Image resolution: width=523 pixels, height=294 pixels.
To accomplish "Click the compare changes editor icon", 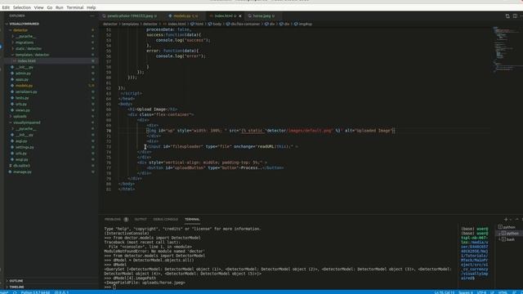I will (507, 16).
